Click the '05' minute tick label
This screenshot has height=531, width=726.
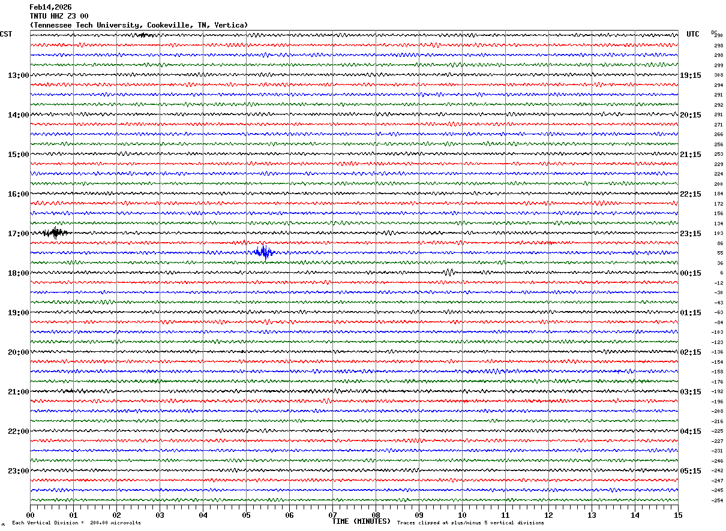tap(246, 515)
